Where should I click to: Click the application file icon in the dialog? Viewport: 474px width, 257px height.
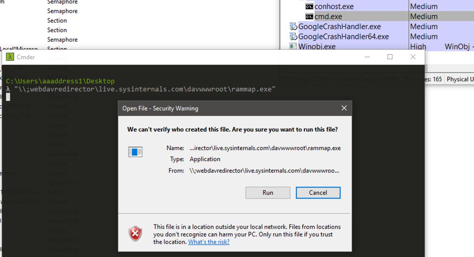pyautogui.click(x=135, y=152)
